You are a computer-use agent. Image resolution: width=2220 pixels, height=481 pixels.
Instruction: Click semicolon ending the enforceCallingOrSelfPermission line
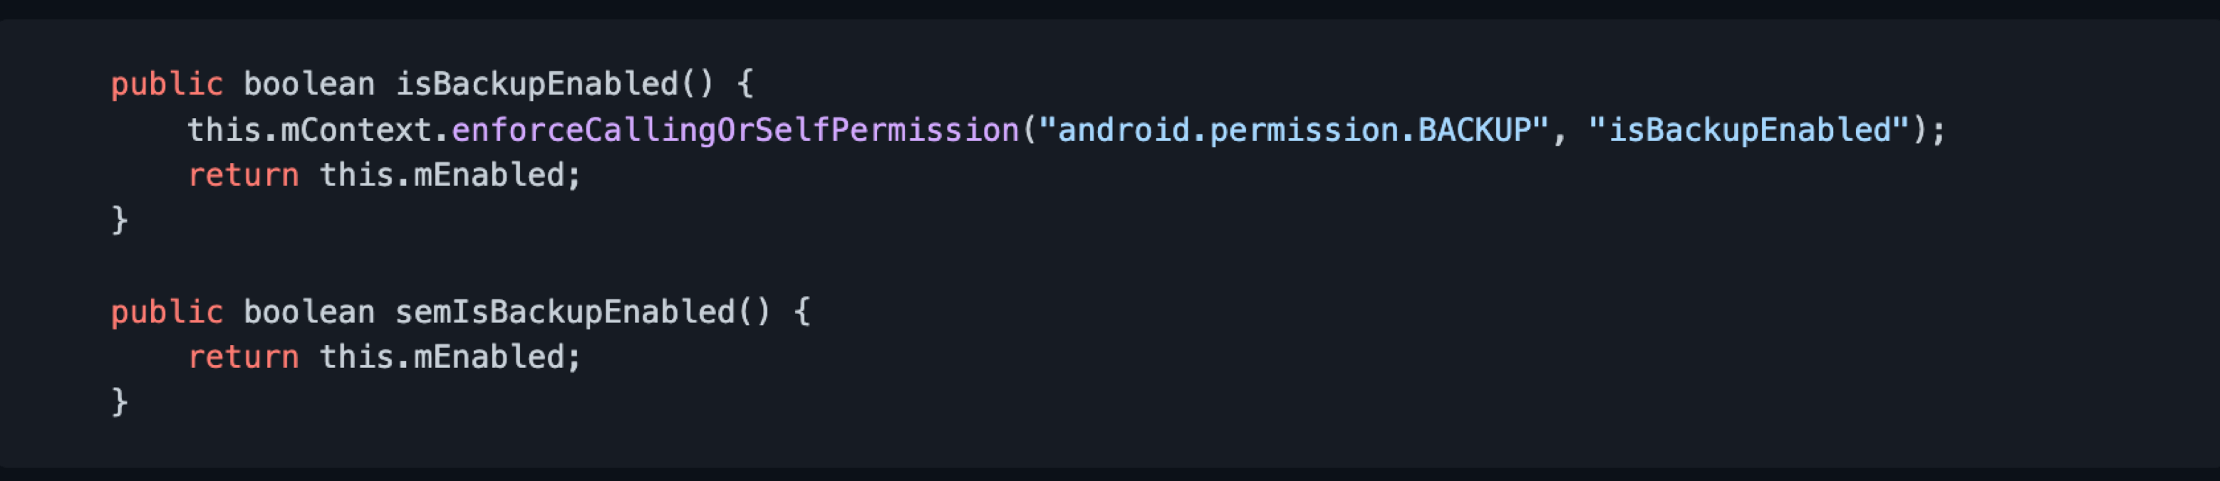pos(1938,130)
